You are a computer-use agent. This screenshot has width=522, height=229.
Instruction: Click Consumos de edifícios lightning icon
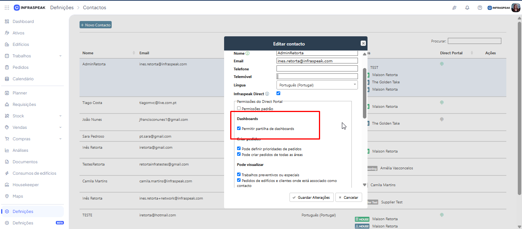[x=7, y=173]
